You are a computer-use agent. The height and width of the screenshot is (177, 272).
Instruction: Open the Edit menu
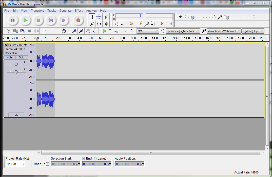[15, 11]
